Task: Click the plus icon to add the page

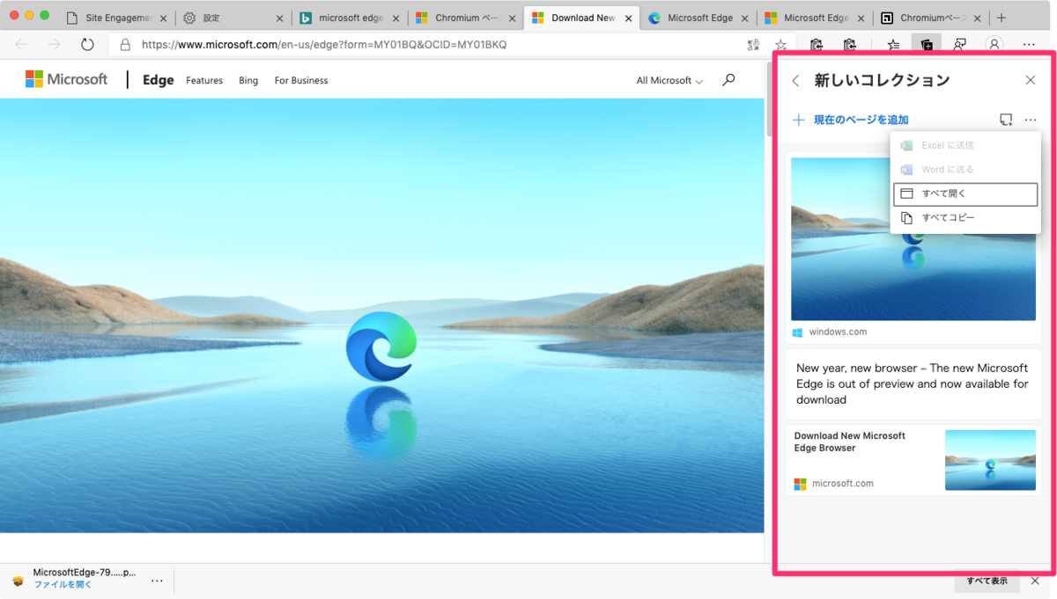Action: pos(799,120)
